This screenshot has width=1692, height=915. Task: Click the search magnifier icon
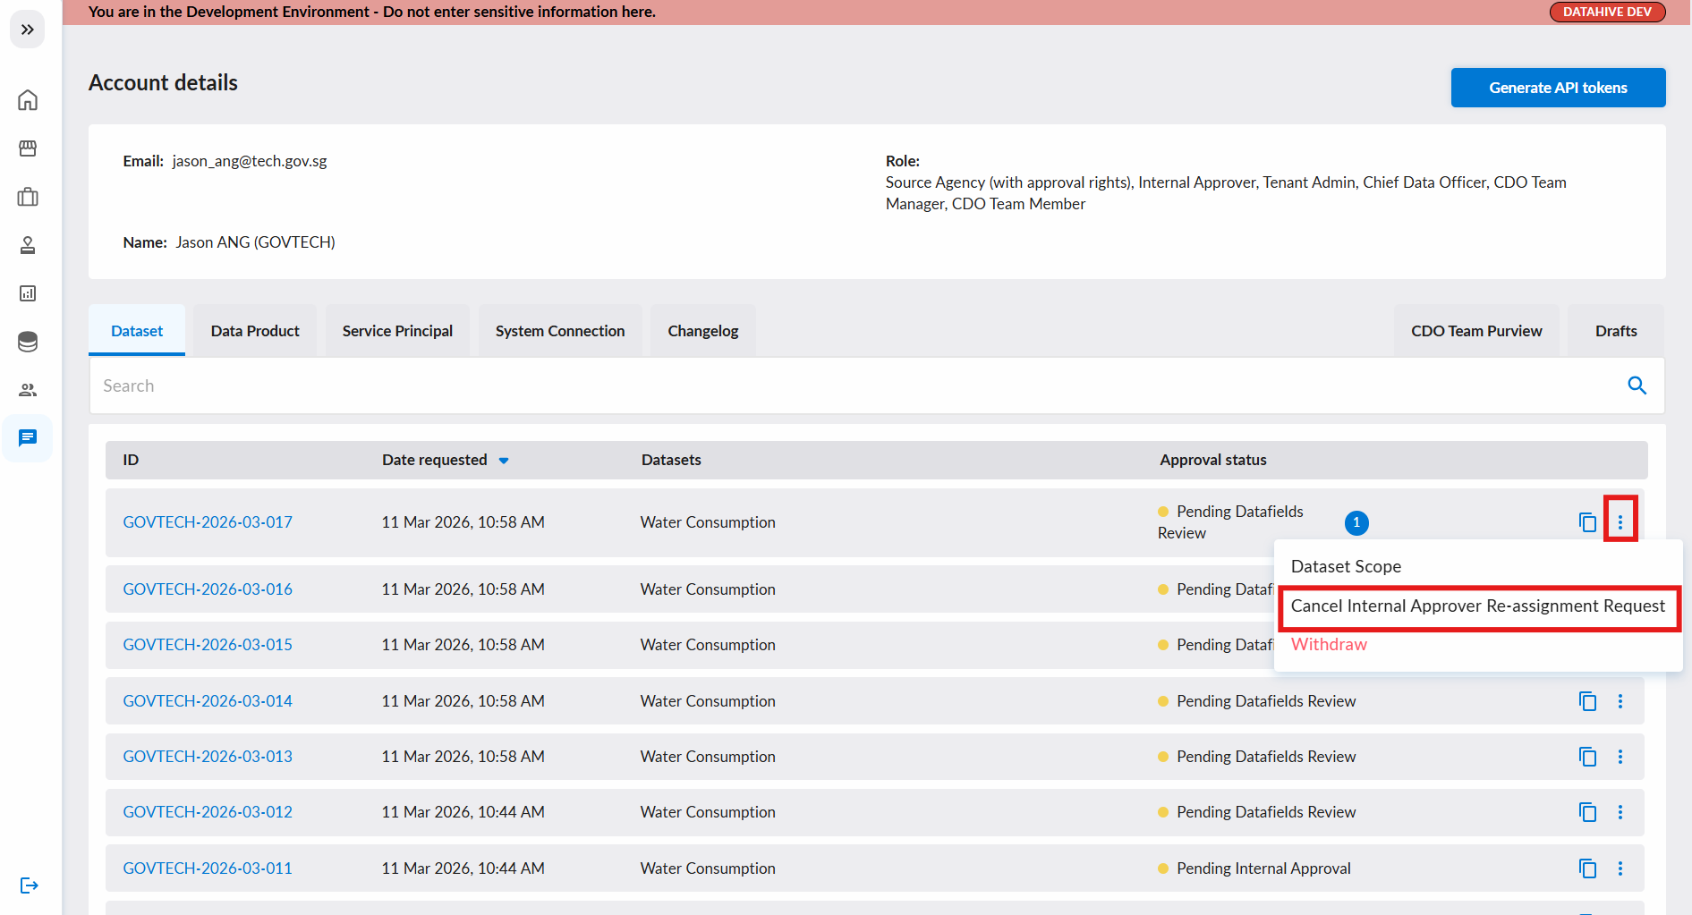click(x=1637, y=385)
